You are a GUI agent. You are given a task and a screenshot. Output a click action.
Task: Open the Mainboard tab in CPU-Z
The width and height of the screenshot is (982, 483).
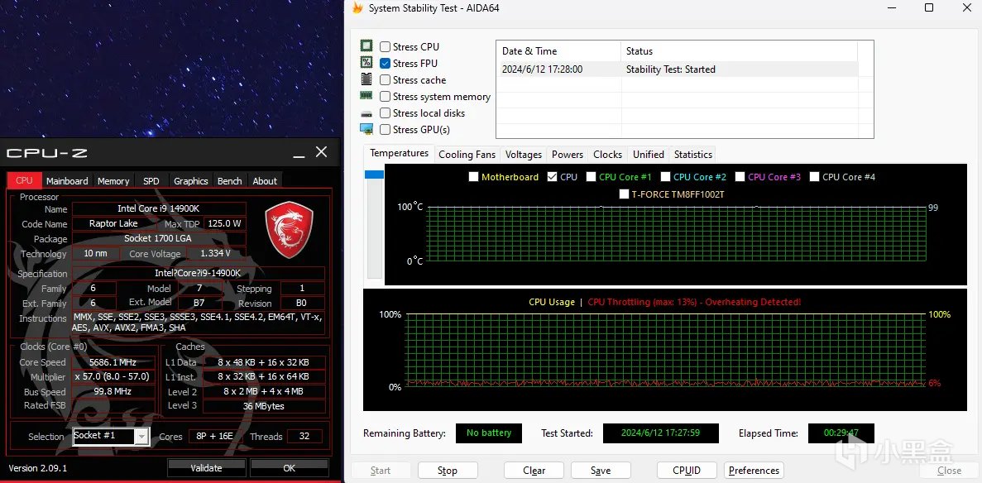(67, 181)
